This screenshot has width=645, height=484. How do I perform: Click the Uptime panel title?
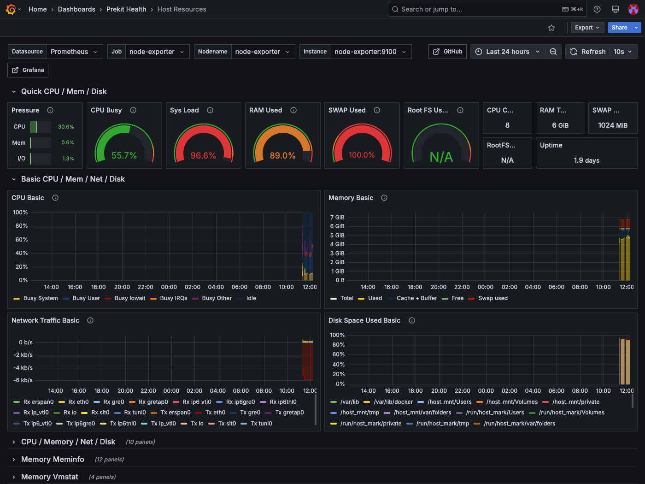pyautogui.click(x=551, y=145)
